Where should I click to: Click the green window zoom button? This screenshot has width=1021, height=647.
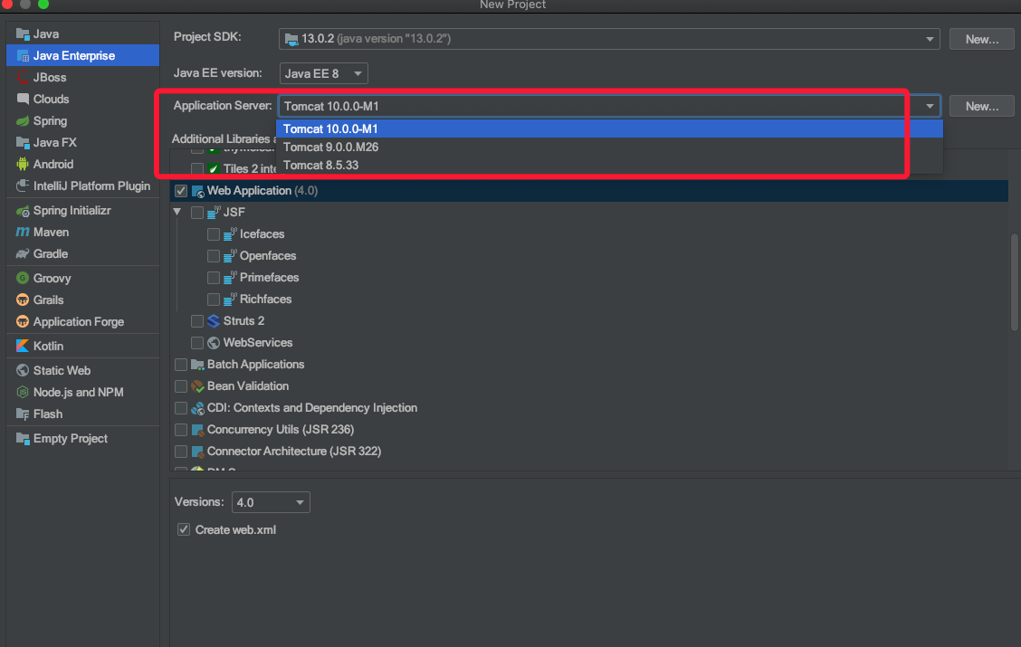point(43,4)
